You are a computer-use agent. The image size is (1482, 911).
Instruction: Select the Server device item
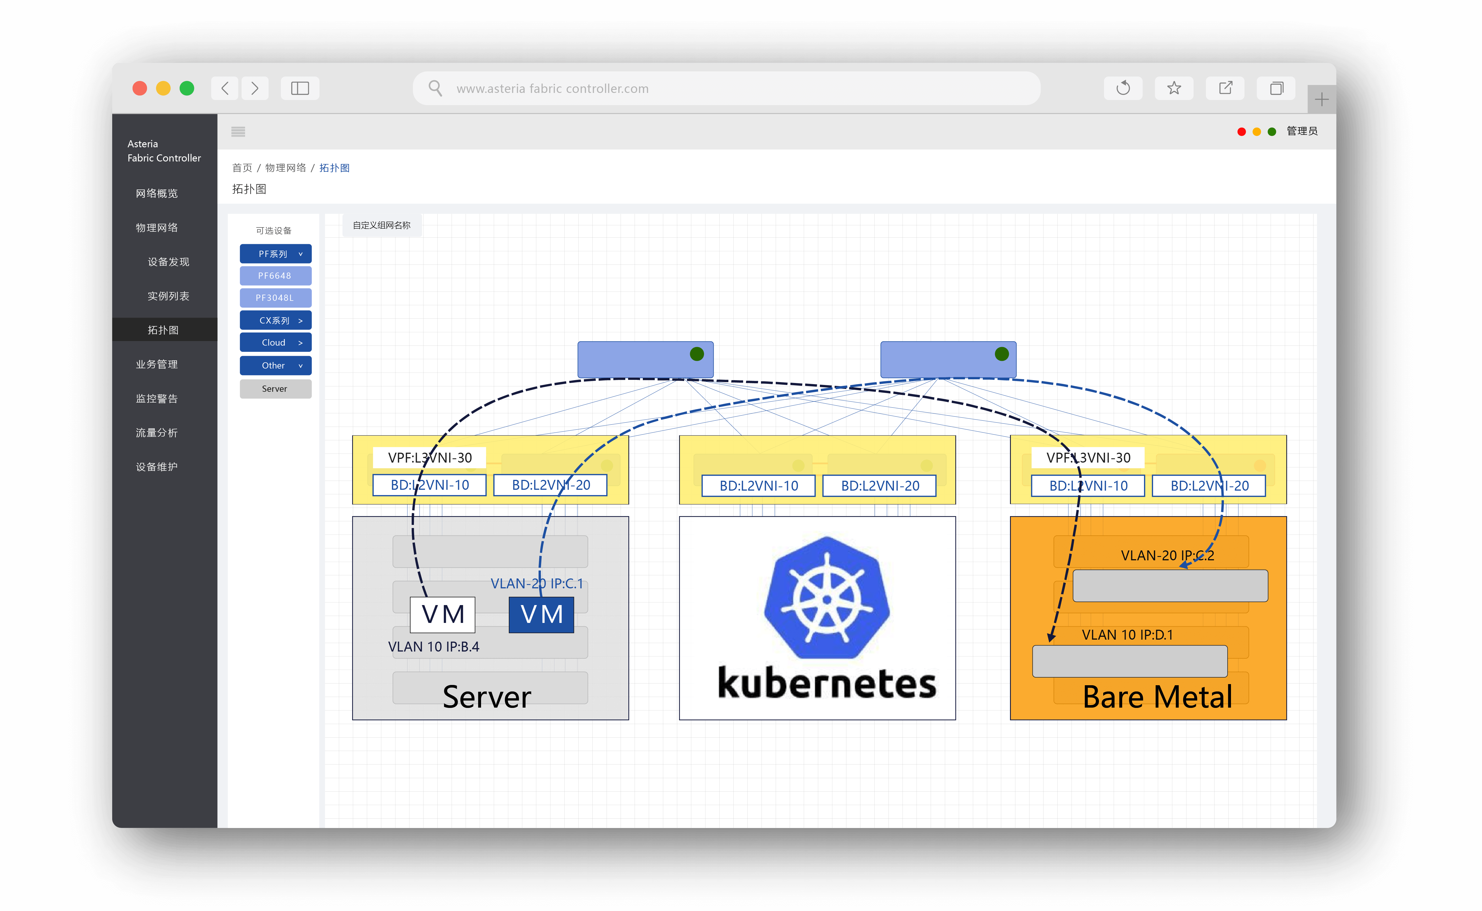[275, 389]
